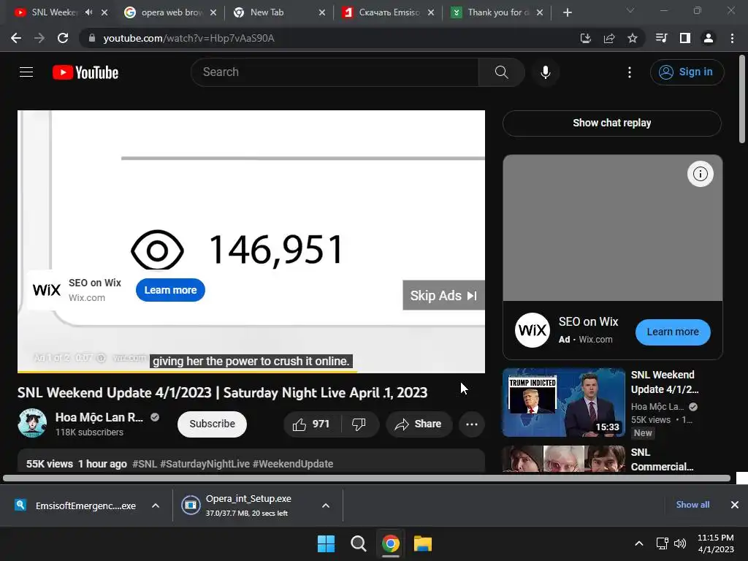Click the ad info circle icon
The height and width of the screenshot is (561, 748).
(700, 174)
